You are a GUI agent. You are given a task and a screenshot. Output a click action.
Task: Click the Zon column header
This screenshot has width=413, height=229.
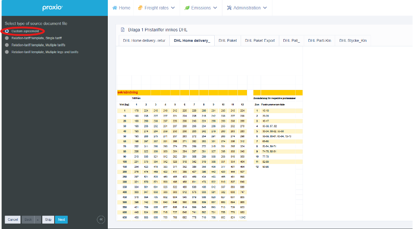point(257,105)
